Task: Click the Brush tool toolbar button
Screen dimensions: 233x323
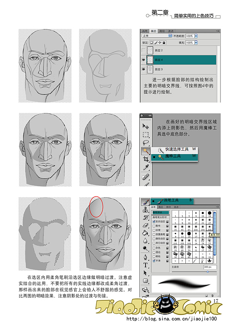Action: coord(145,201)
